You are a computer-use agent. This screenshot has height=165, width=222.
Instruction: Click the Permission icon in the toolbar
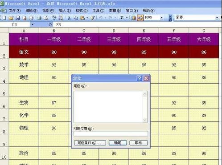25,18
